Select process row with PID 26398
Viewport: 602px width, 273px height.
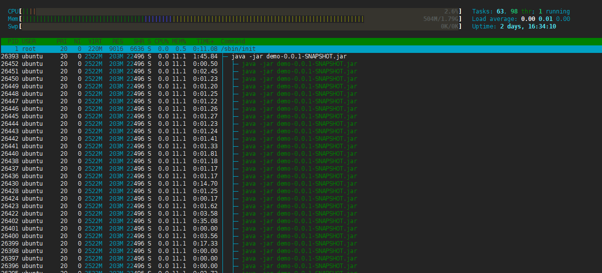click(x=301, y=251)
